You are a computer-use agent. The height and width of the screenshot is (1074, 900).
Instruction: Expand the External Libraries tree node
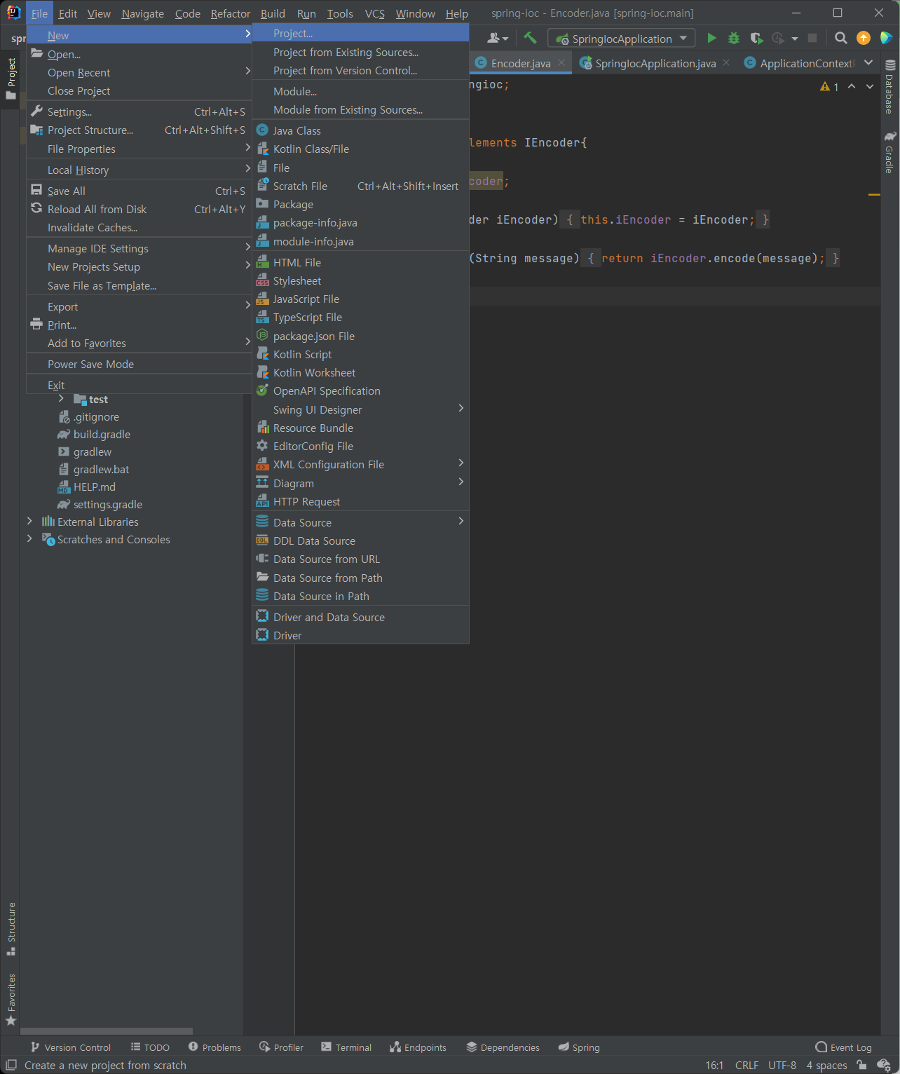pyautogui.click(x=29, y=522)
